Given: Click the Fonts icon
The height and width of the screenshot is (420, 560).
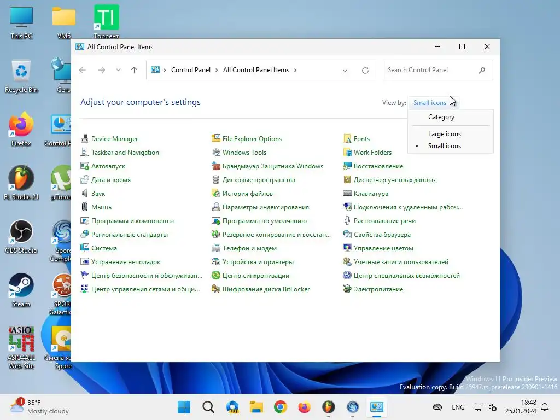Looking at the screenshot, I should coord(347,138).
